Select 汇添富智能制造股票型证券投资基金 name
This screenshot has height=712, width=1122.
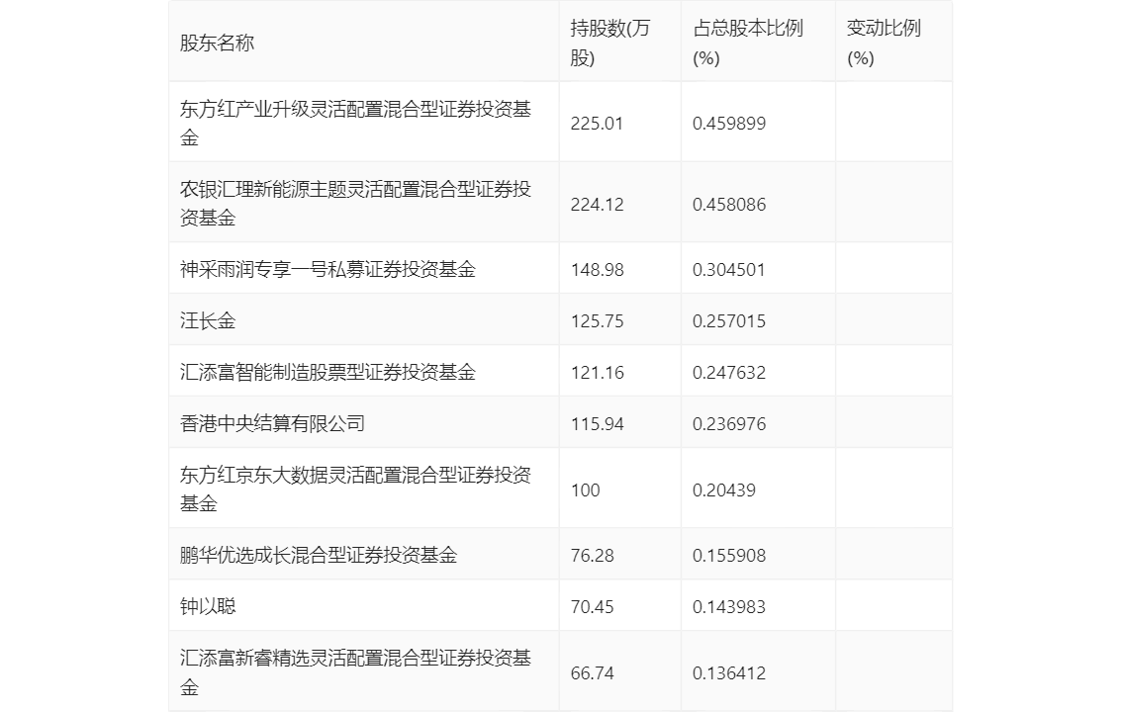327,373
